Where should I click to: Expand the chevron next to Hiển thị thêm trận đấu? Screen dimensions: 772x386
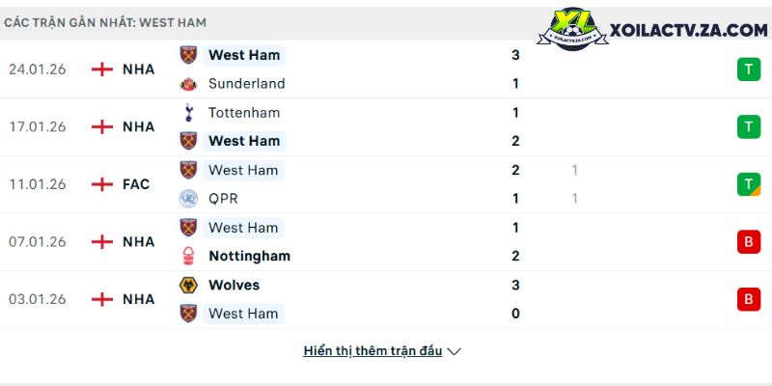455,351
